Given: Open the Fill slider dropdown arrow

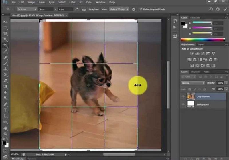Looking at the screenshot, I should (226, 89).
